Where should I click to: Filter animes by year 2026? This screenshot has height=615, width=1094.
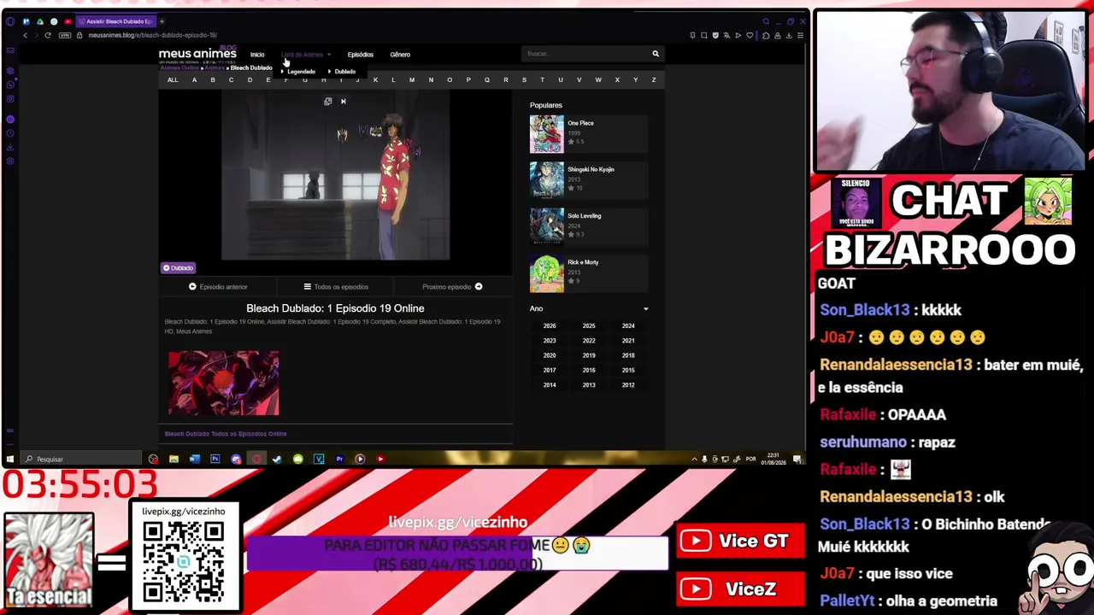[x=550, y=326]
